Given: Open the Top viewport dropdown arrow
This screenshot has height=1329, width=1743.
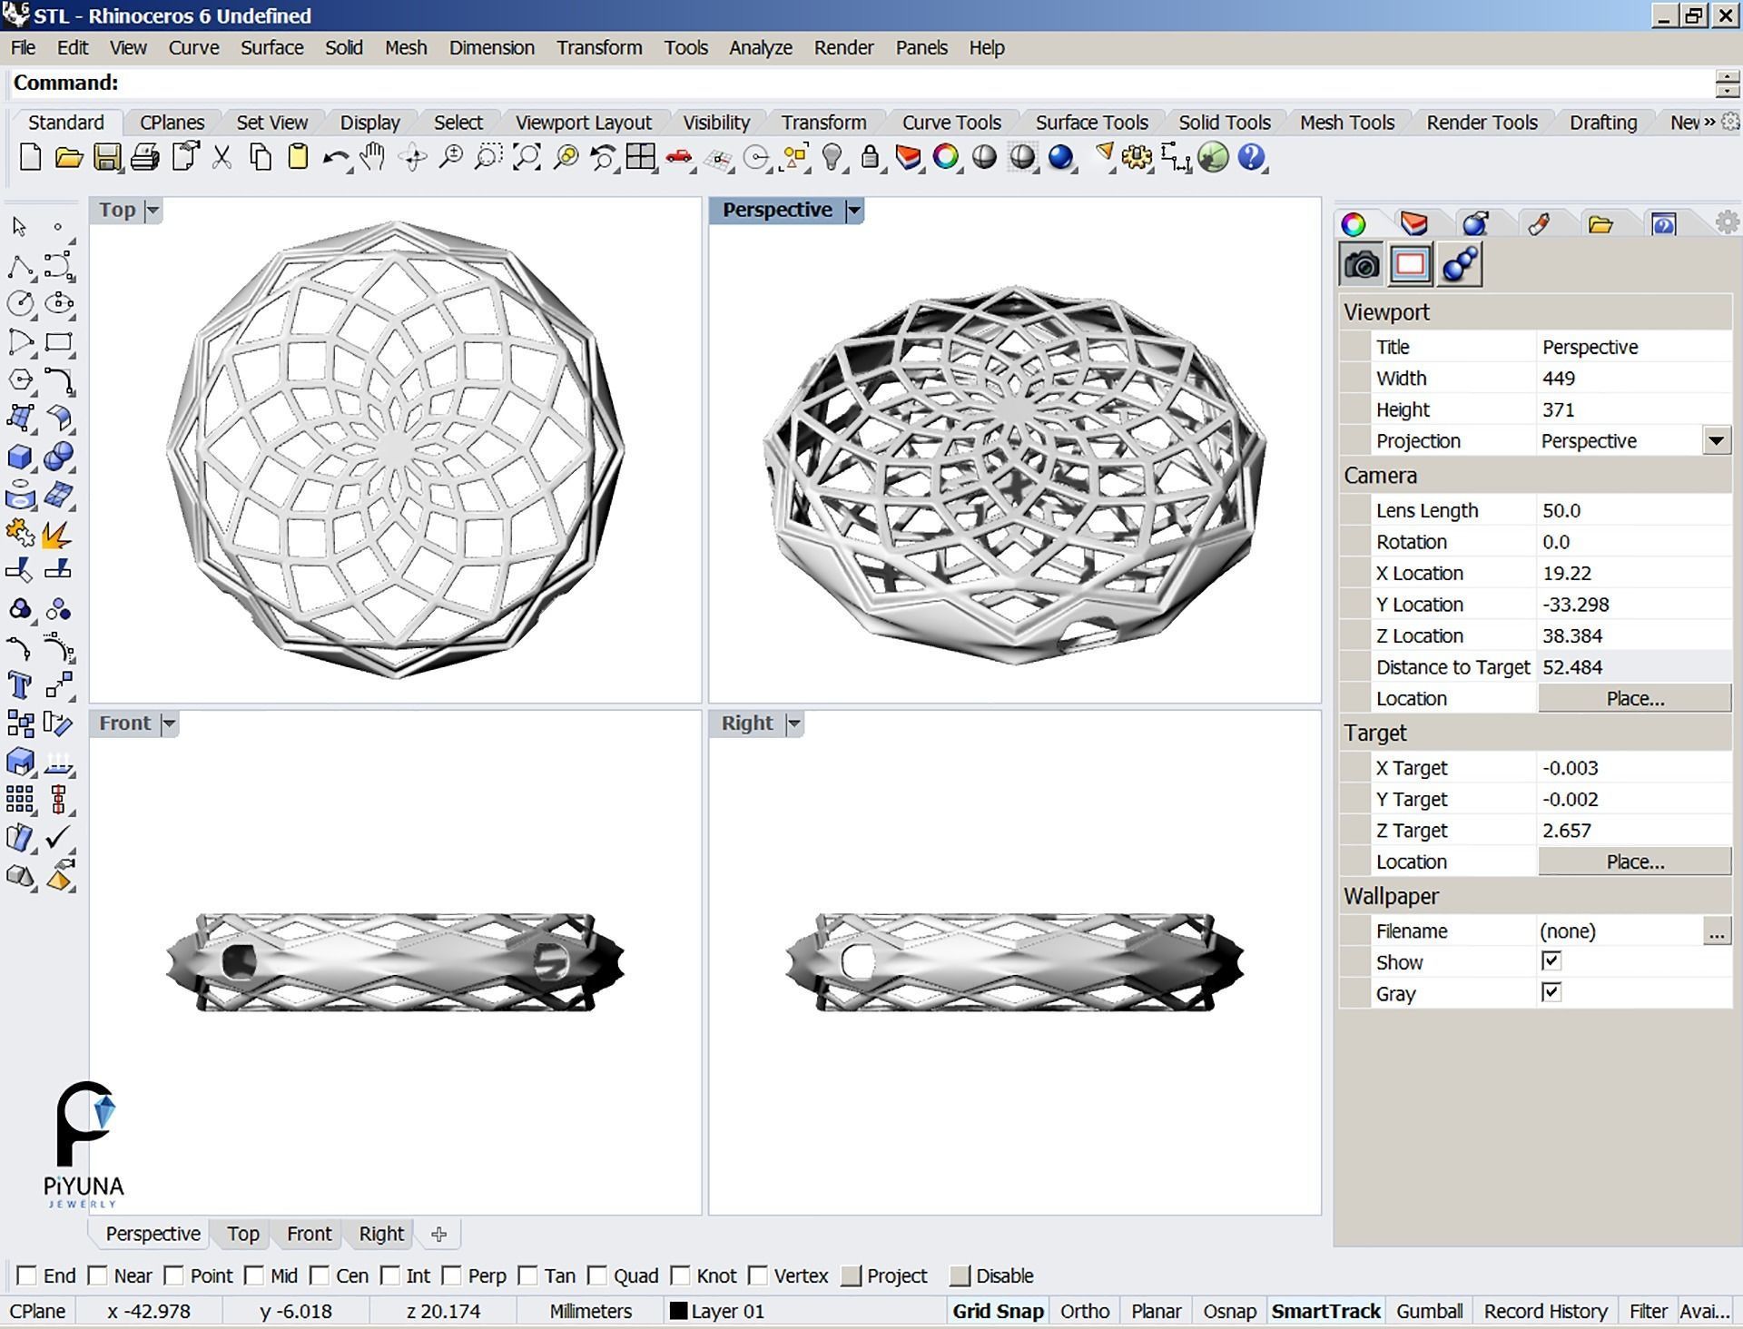Looking at the screenshot, I should click(153, 211).
